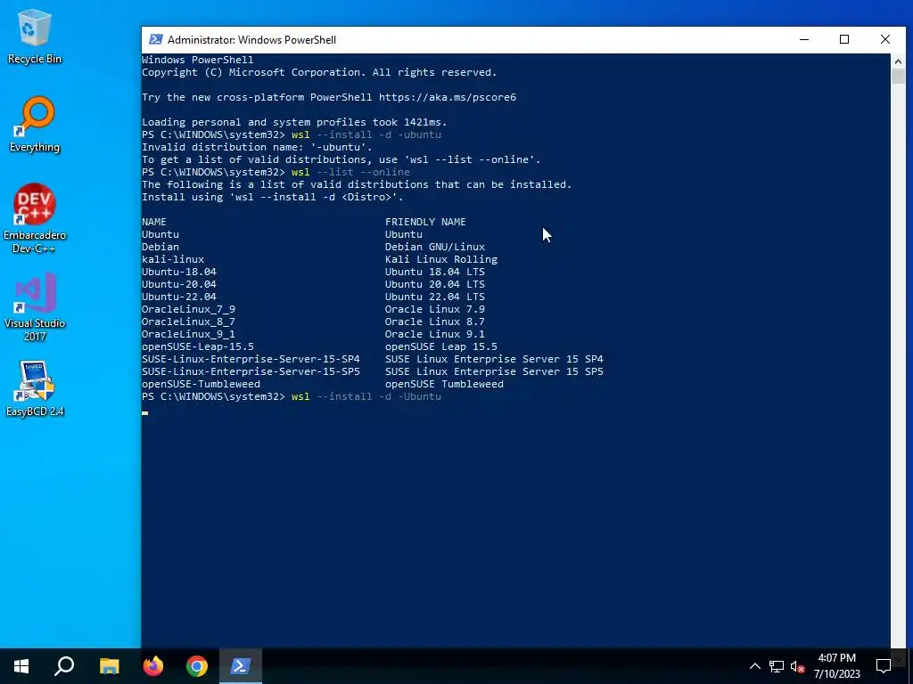
Task: Select the Everything search desktop icon
Action: click(x=35, y=125)
